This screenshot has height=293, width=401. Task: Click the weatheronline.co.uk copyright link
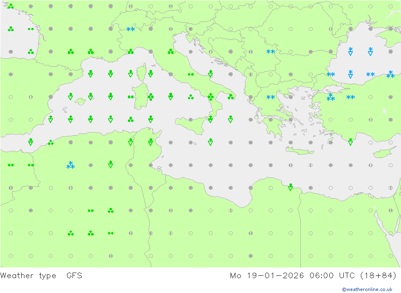pos(367,289)
